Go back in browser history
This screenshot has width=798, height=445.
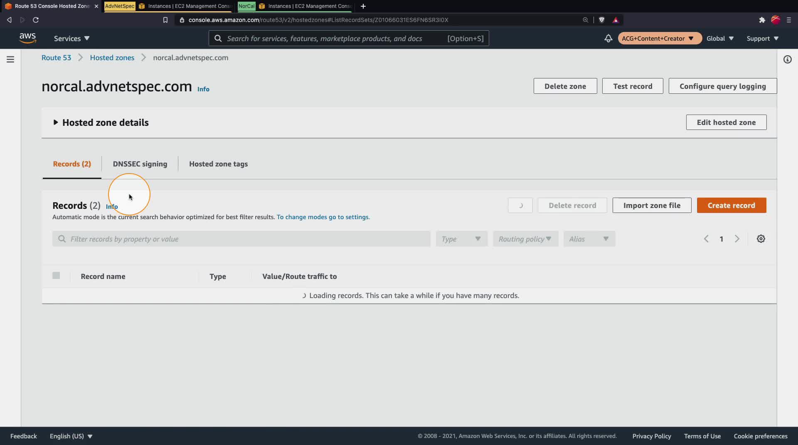pyautogui.click(x=9, y=20)
